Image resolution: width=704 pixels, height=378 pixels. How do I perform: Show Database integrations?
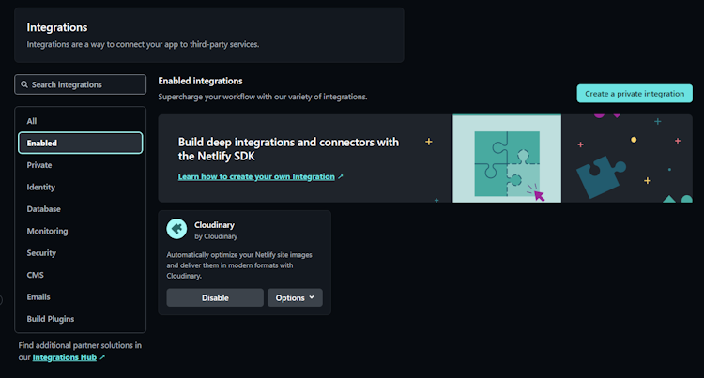click(81, 209)
